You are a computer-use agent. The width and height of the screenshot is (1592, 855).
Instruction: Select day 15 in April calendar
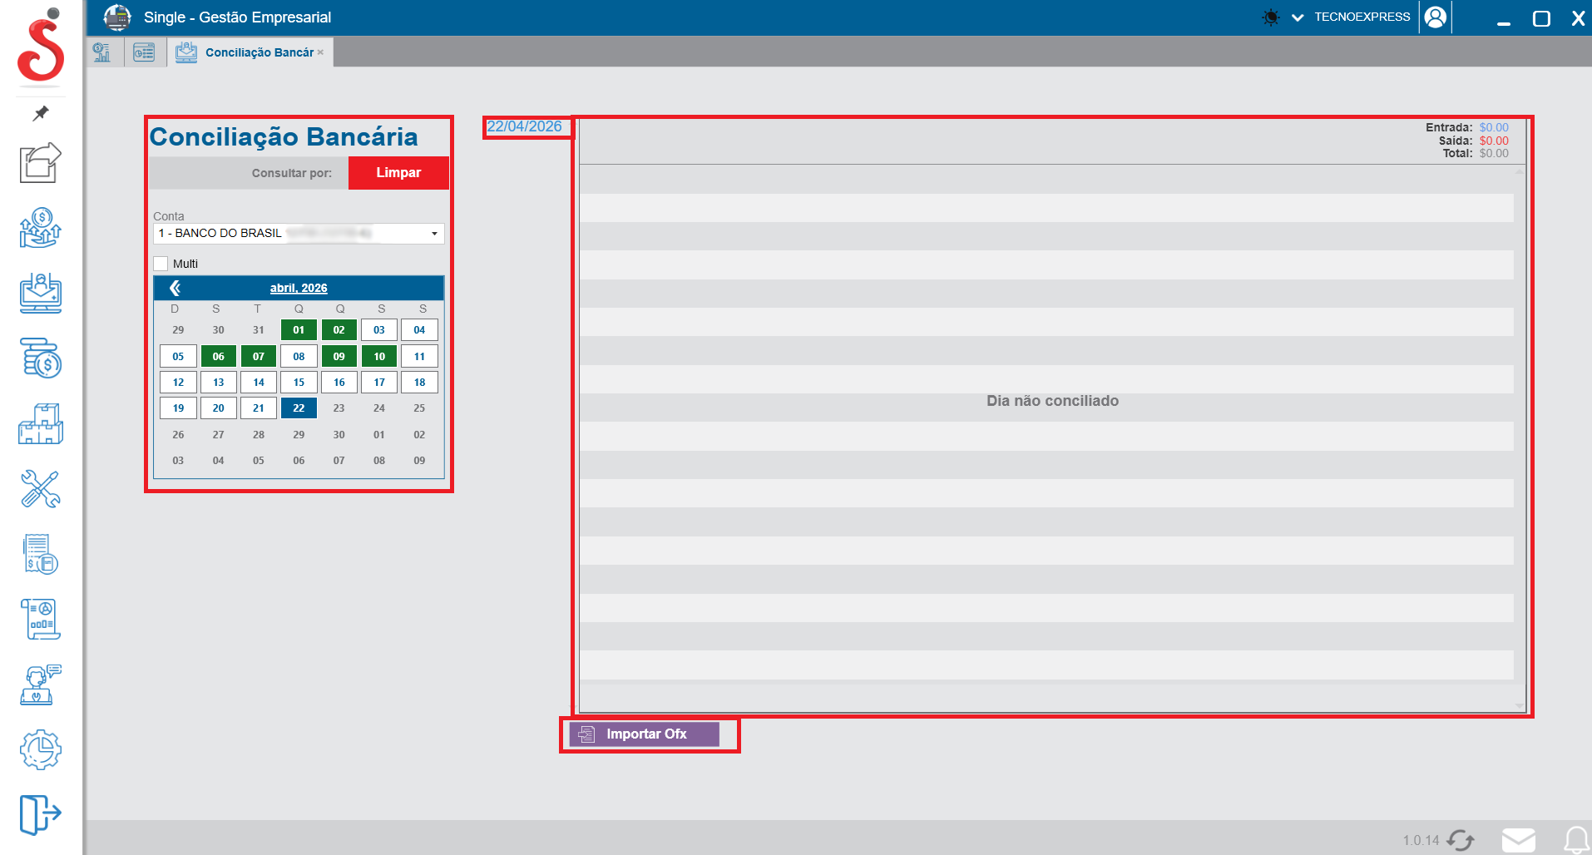(299, 383)
